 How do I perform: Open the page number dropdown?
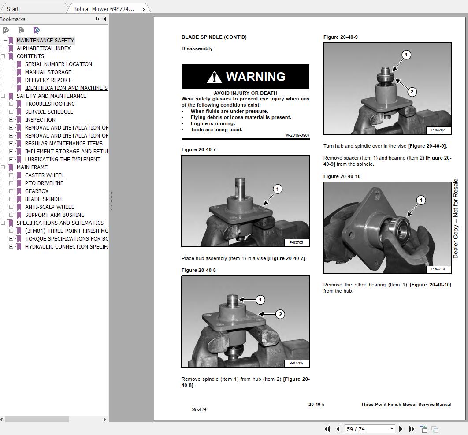[392, 429]
